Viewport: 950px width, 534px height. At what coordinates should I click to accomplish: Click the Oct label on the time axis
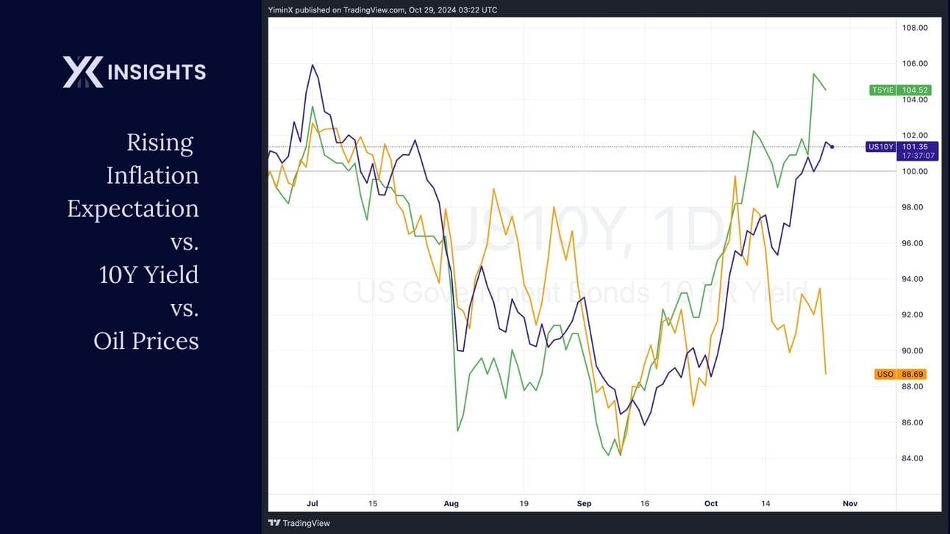pos(711,504)
